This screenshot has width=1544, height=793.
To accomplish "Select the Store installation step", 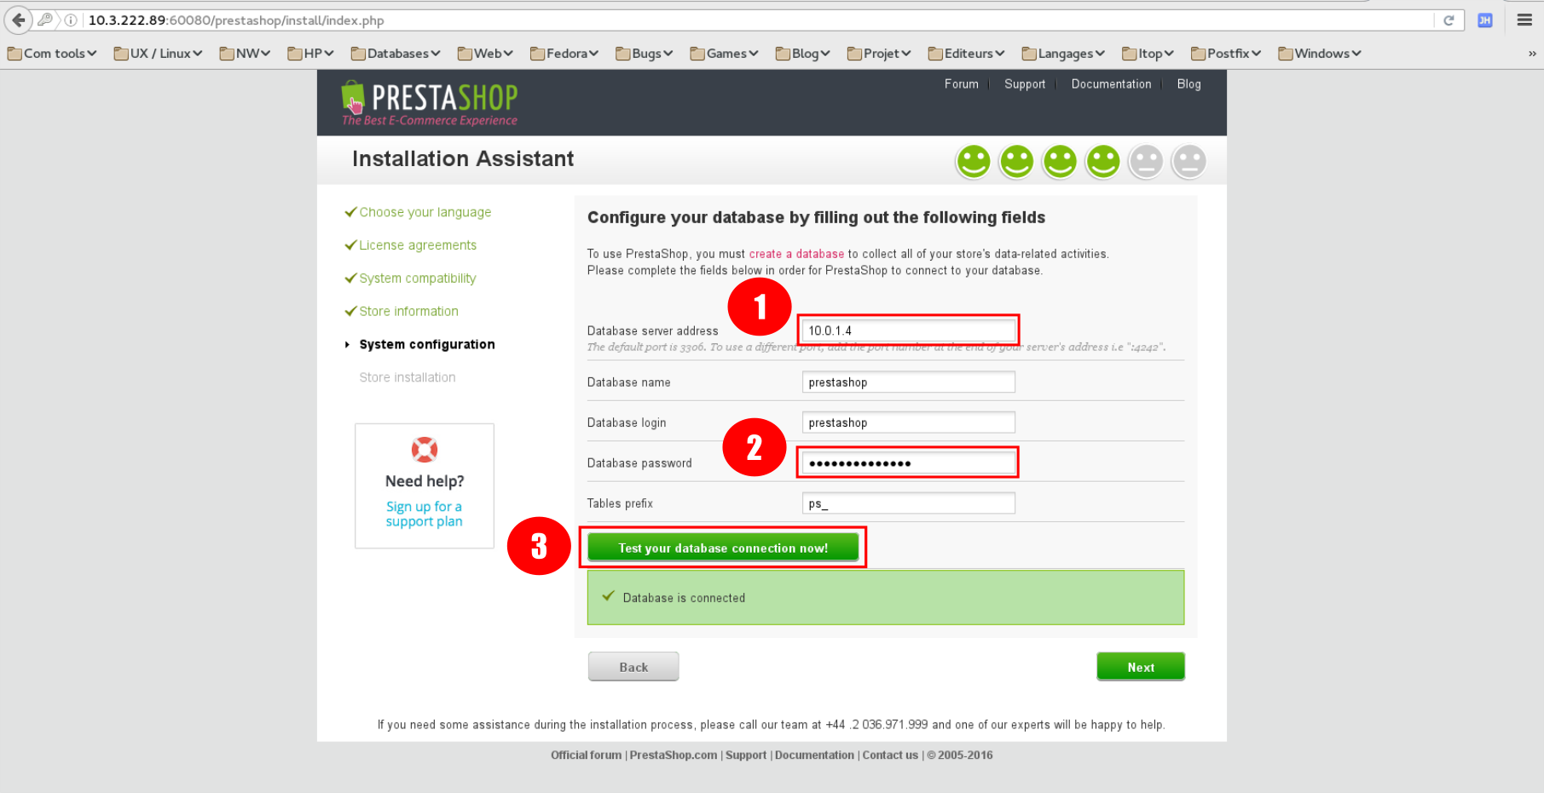I will point(408,377).
